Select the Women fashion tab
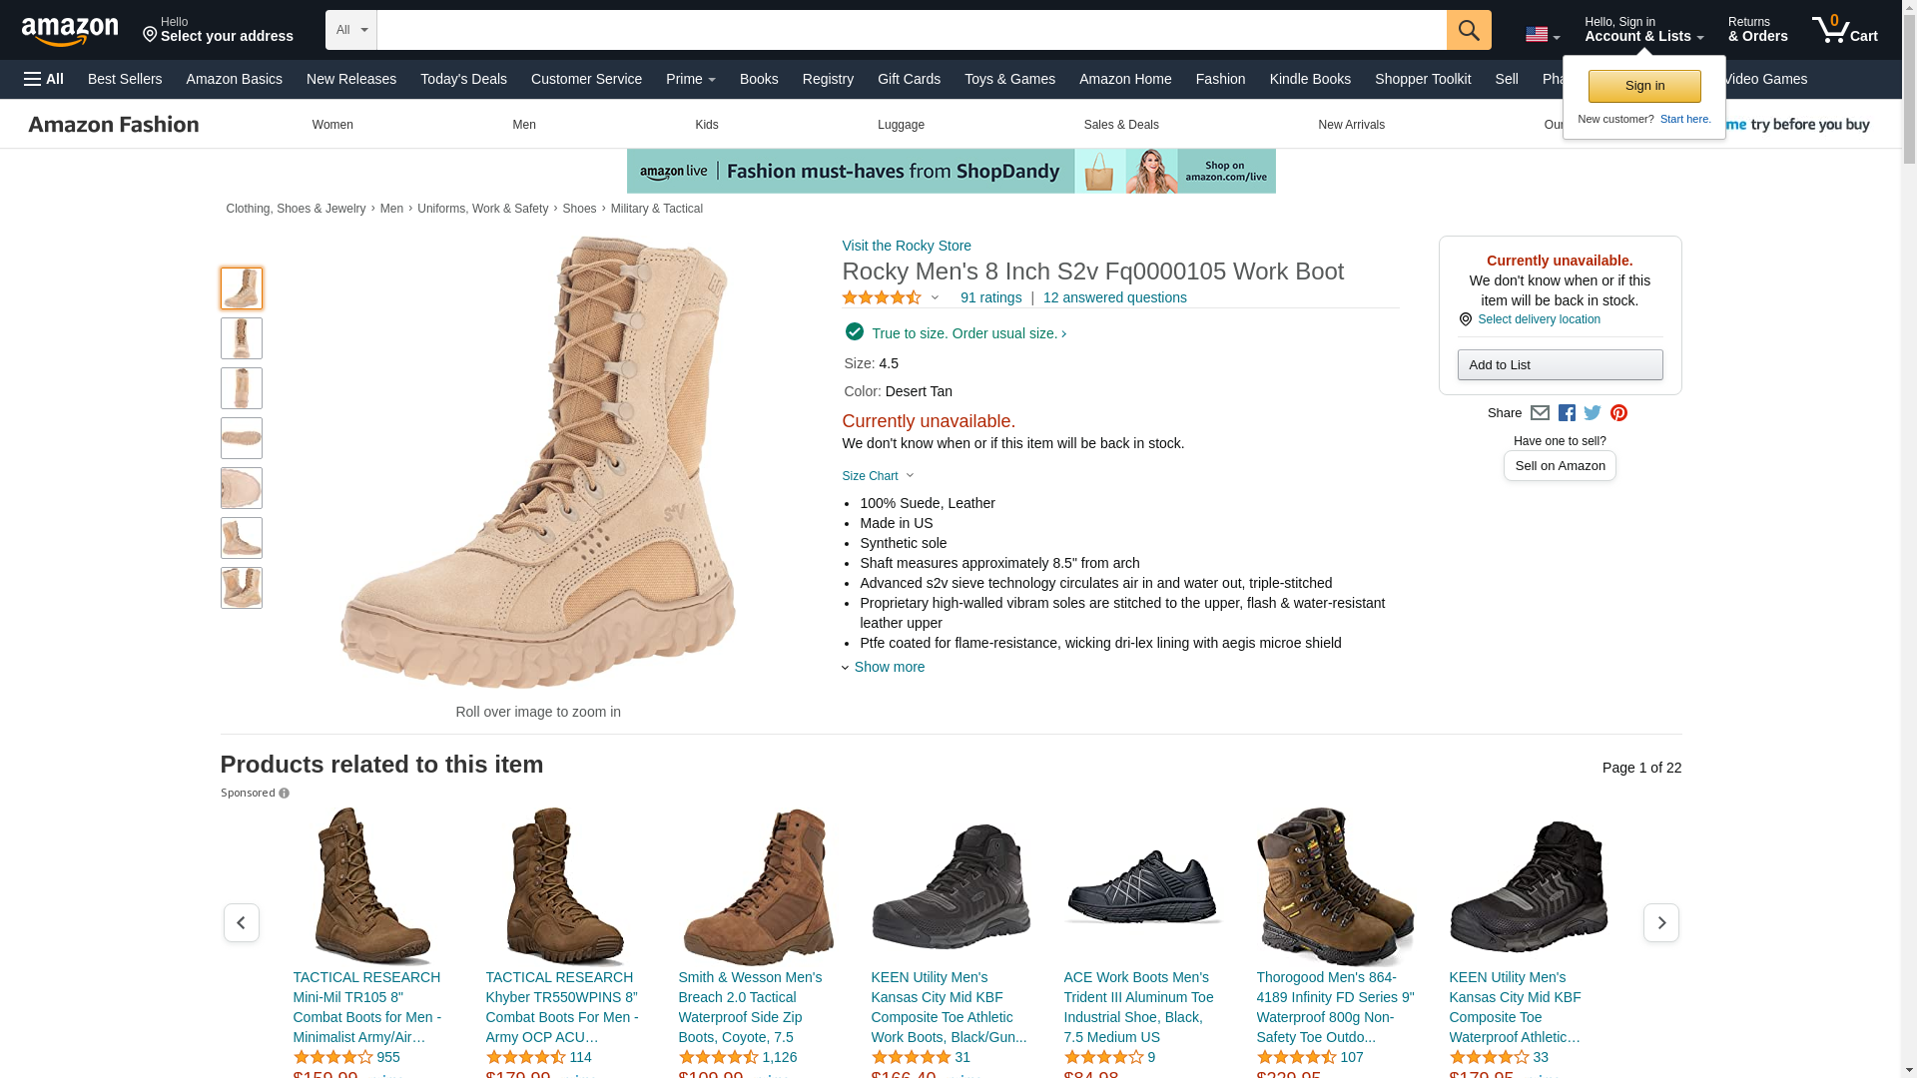 pyautogui.click(x=332, y=125)
